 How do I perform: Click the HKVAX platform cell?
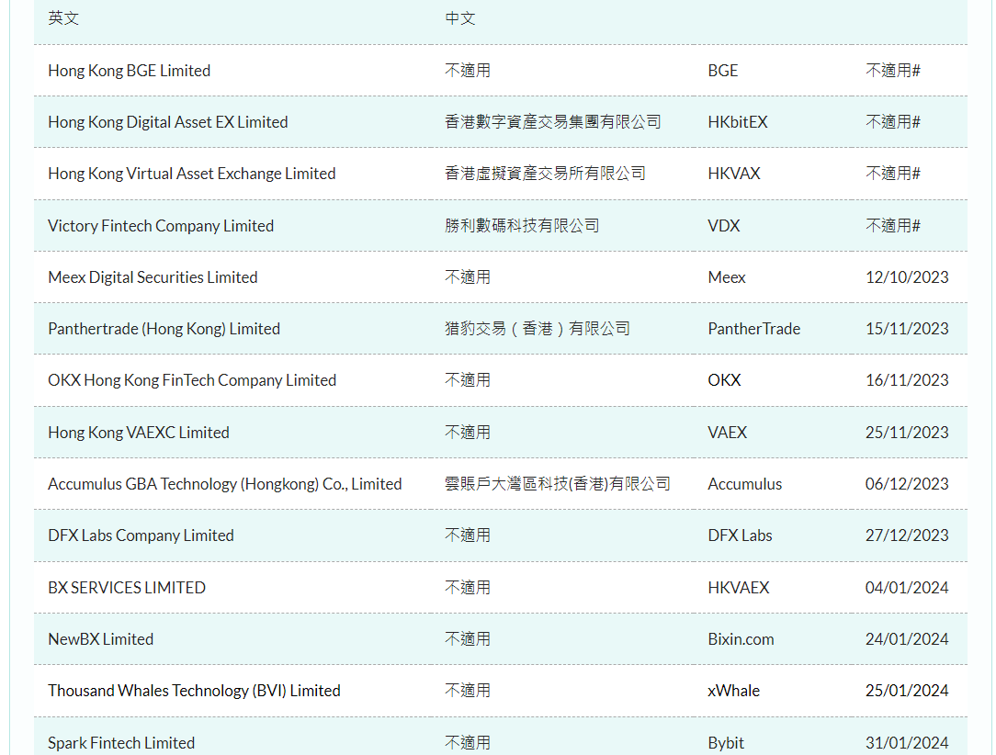point(733,174)
